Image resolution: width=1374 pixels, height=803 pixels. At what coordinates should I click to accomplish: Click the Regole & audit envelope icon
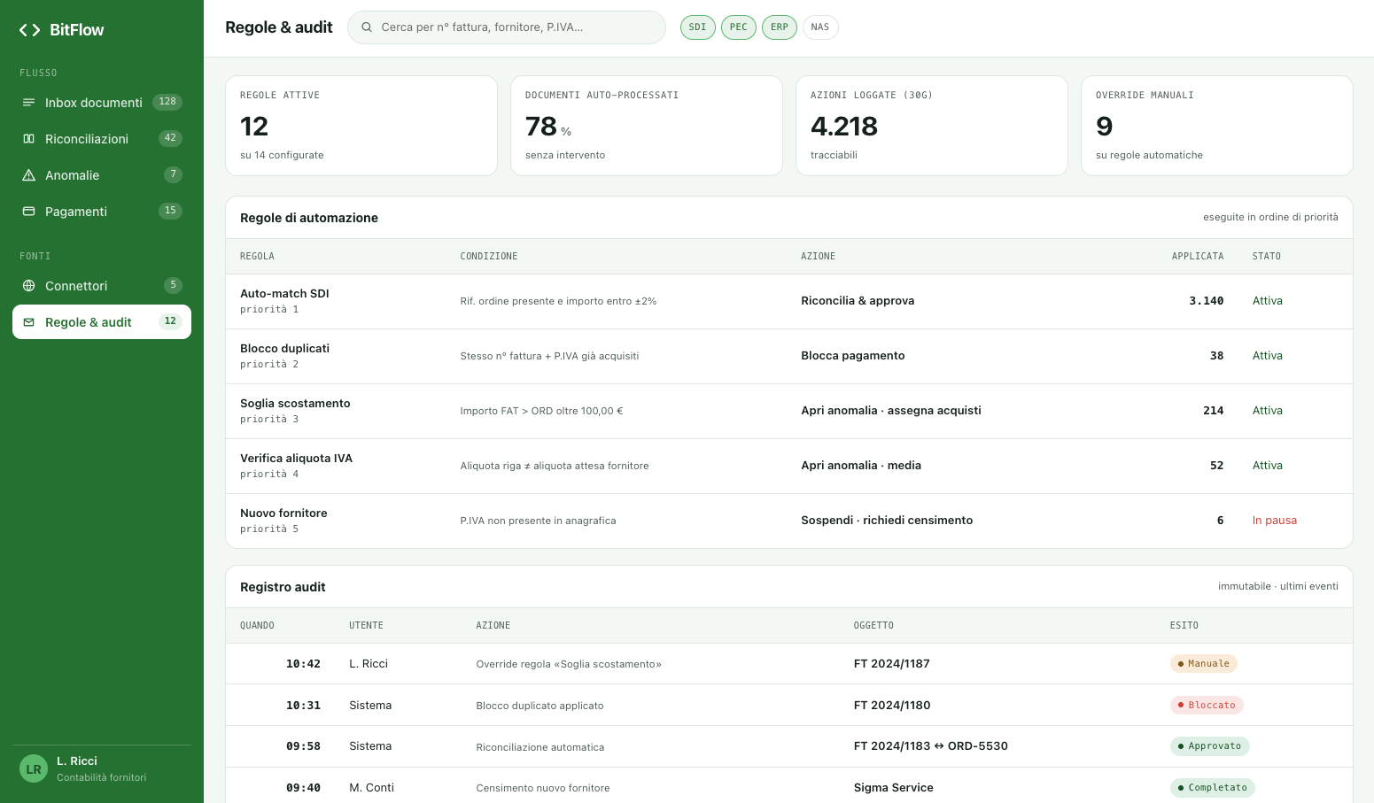[x=28, y=322]
